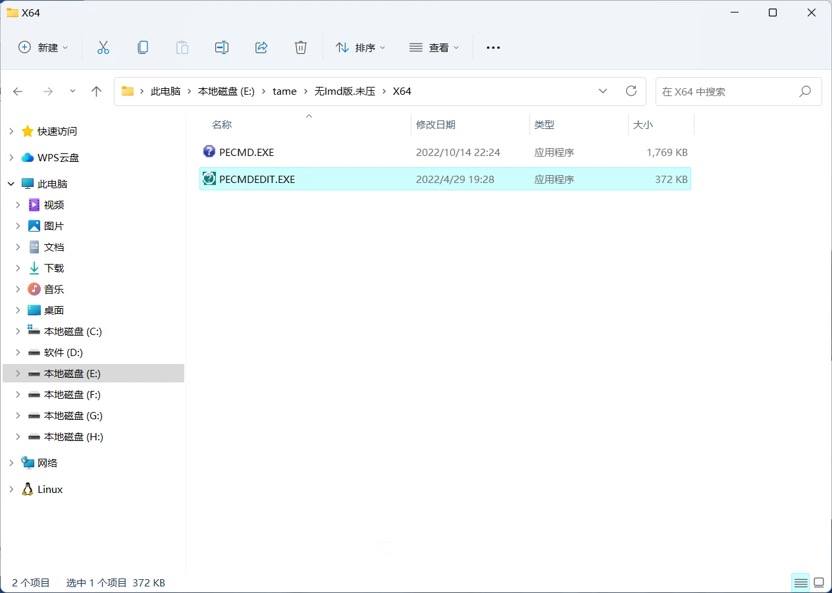Click the 网络 network icon
This screenshot has width=832, height=593.
pyautogui.click(x=28, y=463)
